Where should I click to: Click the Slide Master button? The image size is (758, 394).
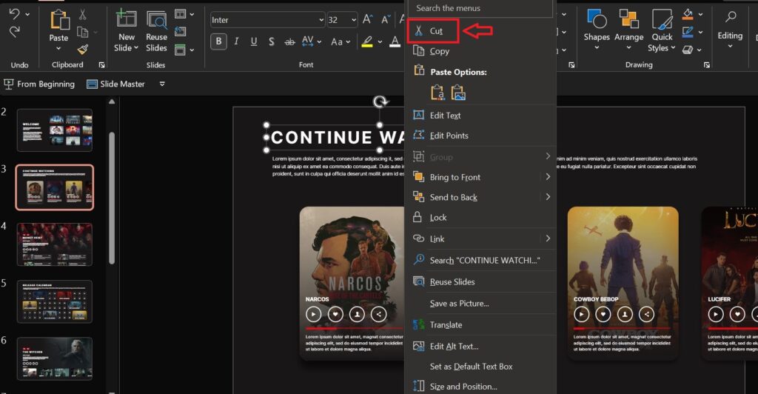[115, 84]
